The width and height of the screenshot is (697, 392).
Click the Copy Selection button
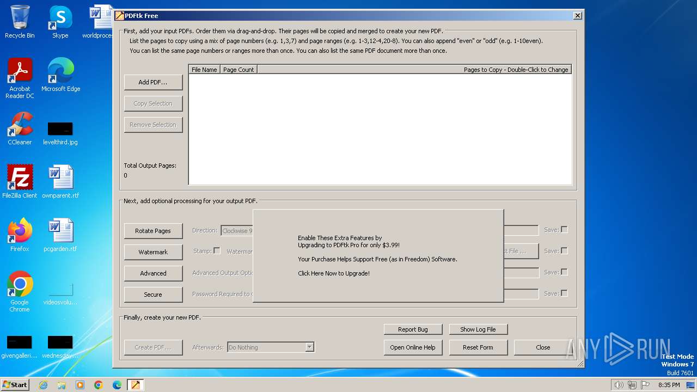(153, 103)
